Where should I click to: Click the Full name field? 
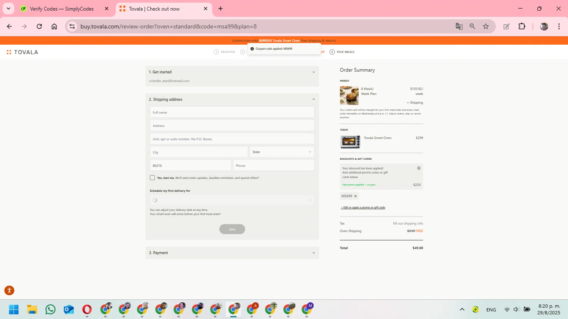pos(232,112)
